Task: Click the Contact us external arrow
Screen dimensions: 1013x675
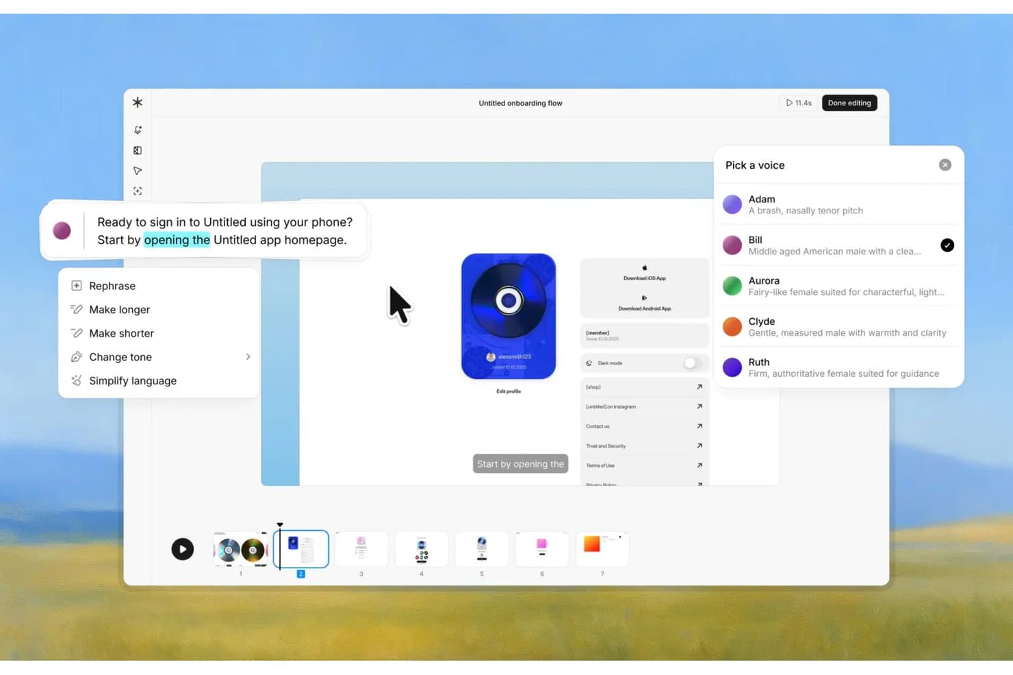Action: (x=700, y=426)
